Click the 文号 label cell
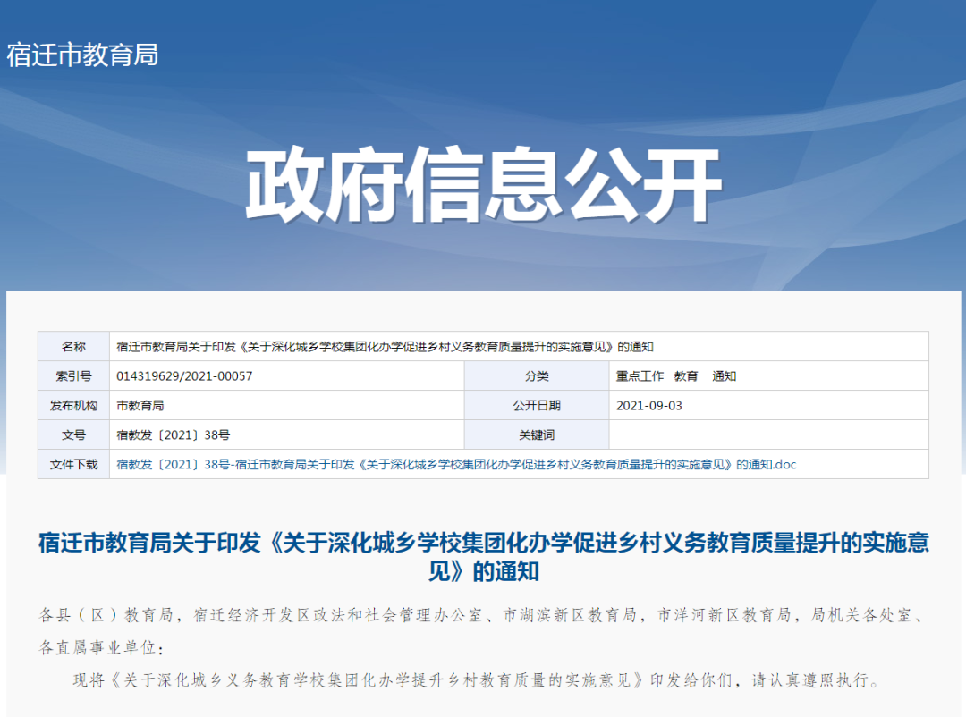966x717 pixels. 74,434
